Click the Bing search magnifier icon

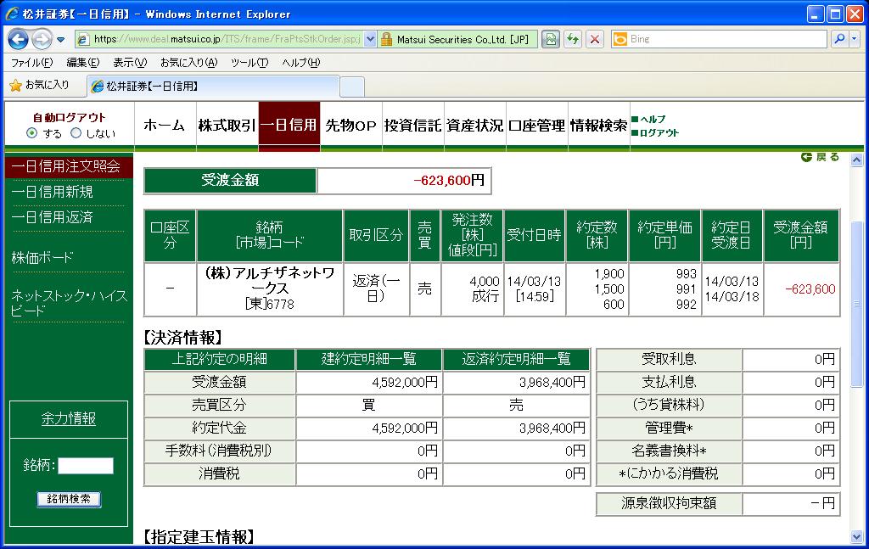point(838,39)
